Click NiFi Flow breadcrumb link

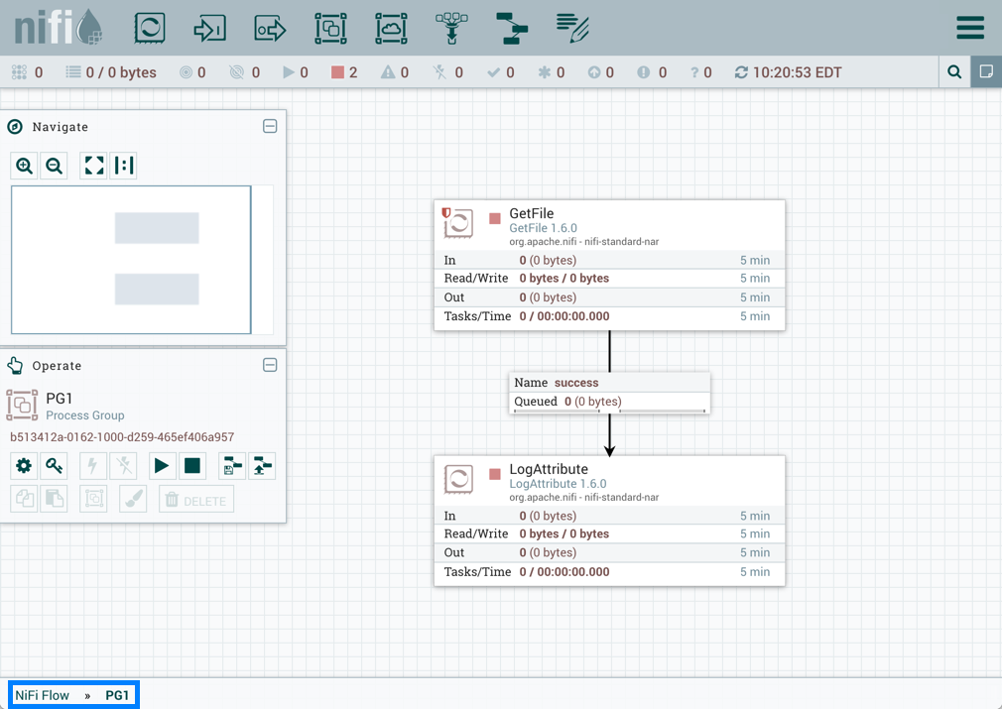(x=43, y=695)
